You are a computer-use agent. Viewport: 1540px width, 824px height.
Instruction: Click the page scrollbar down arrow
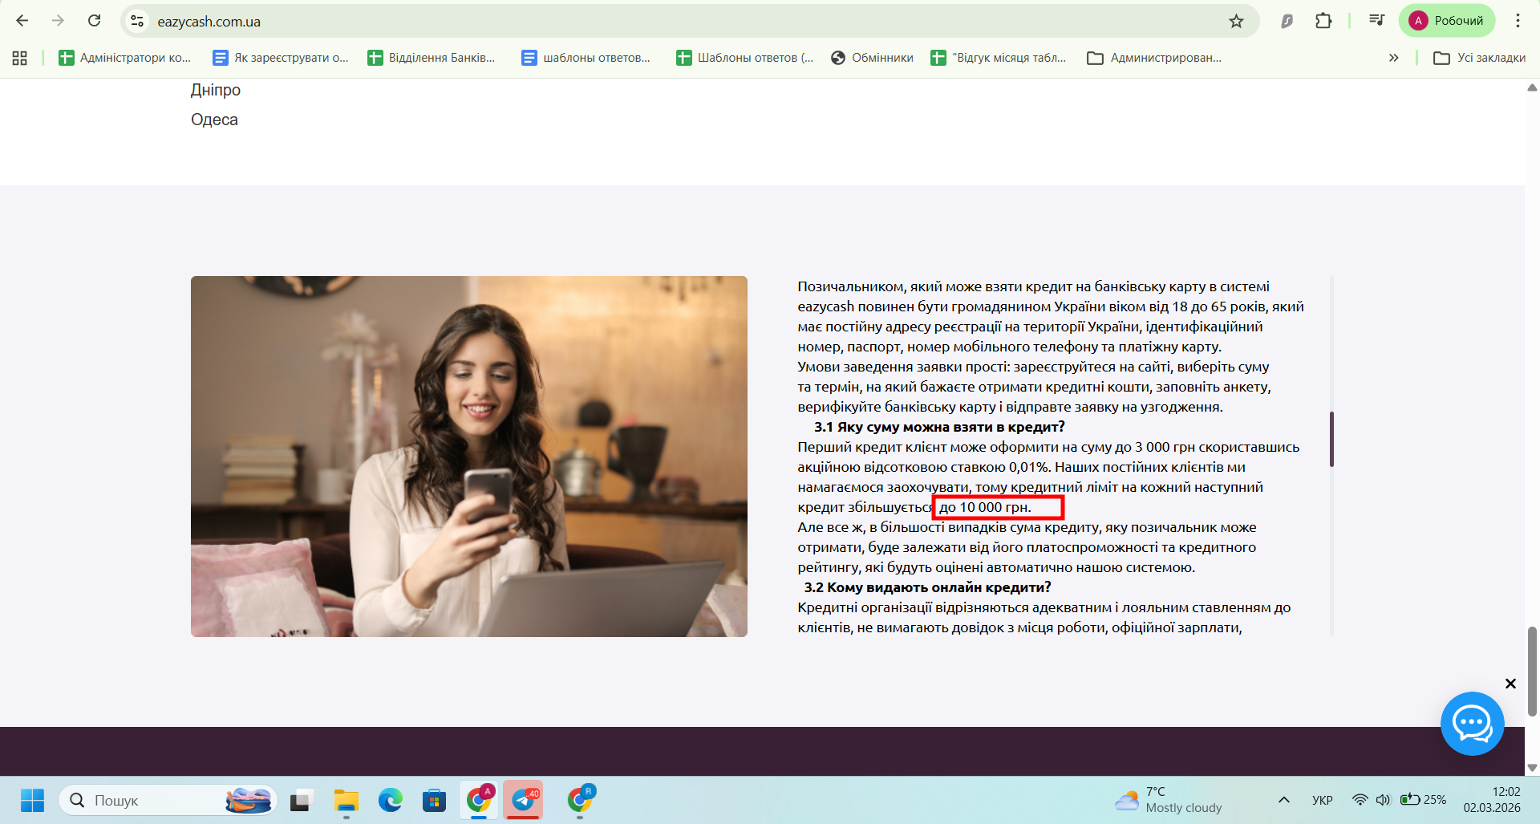[x=1532, y=768]
